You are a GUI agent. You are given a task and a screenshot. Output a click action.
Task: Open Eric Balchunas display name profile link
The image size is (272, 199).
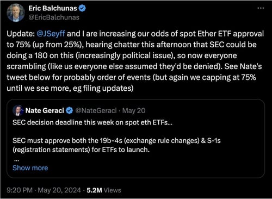[x=53, y=8]
